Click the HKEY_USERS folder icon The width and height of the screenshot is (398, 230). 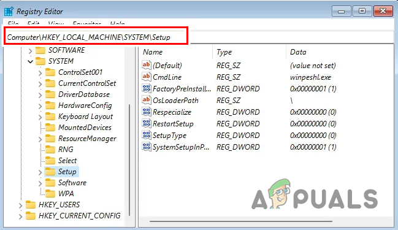[x=31, y=205]
